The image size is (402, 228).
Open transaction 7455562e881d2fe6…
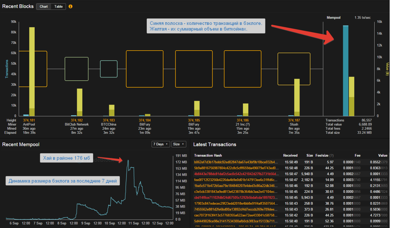[236, 210]
